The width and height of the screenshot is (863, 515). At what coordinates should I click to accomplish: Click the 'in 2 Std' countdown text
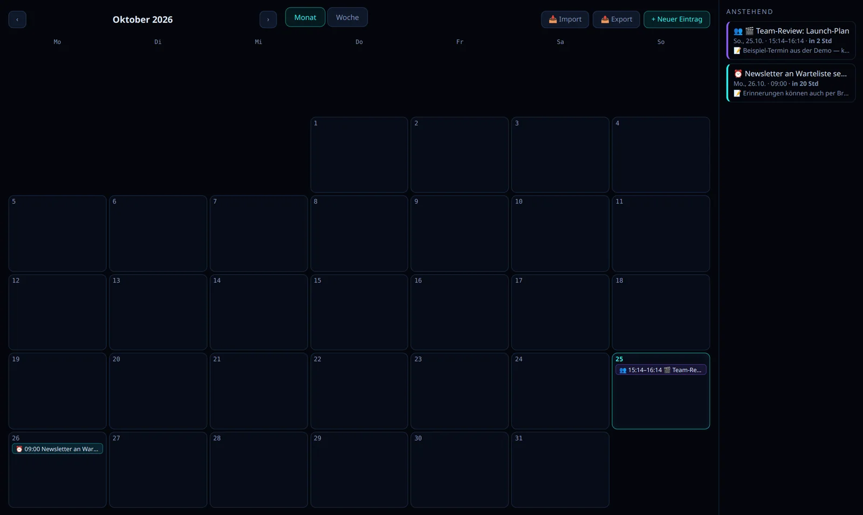pyautogui.click(x=820, y=41)
